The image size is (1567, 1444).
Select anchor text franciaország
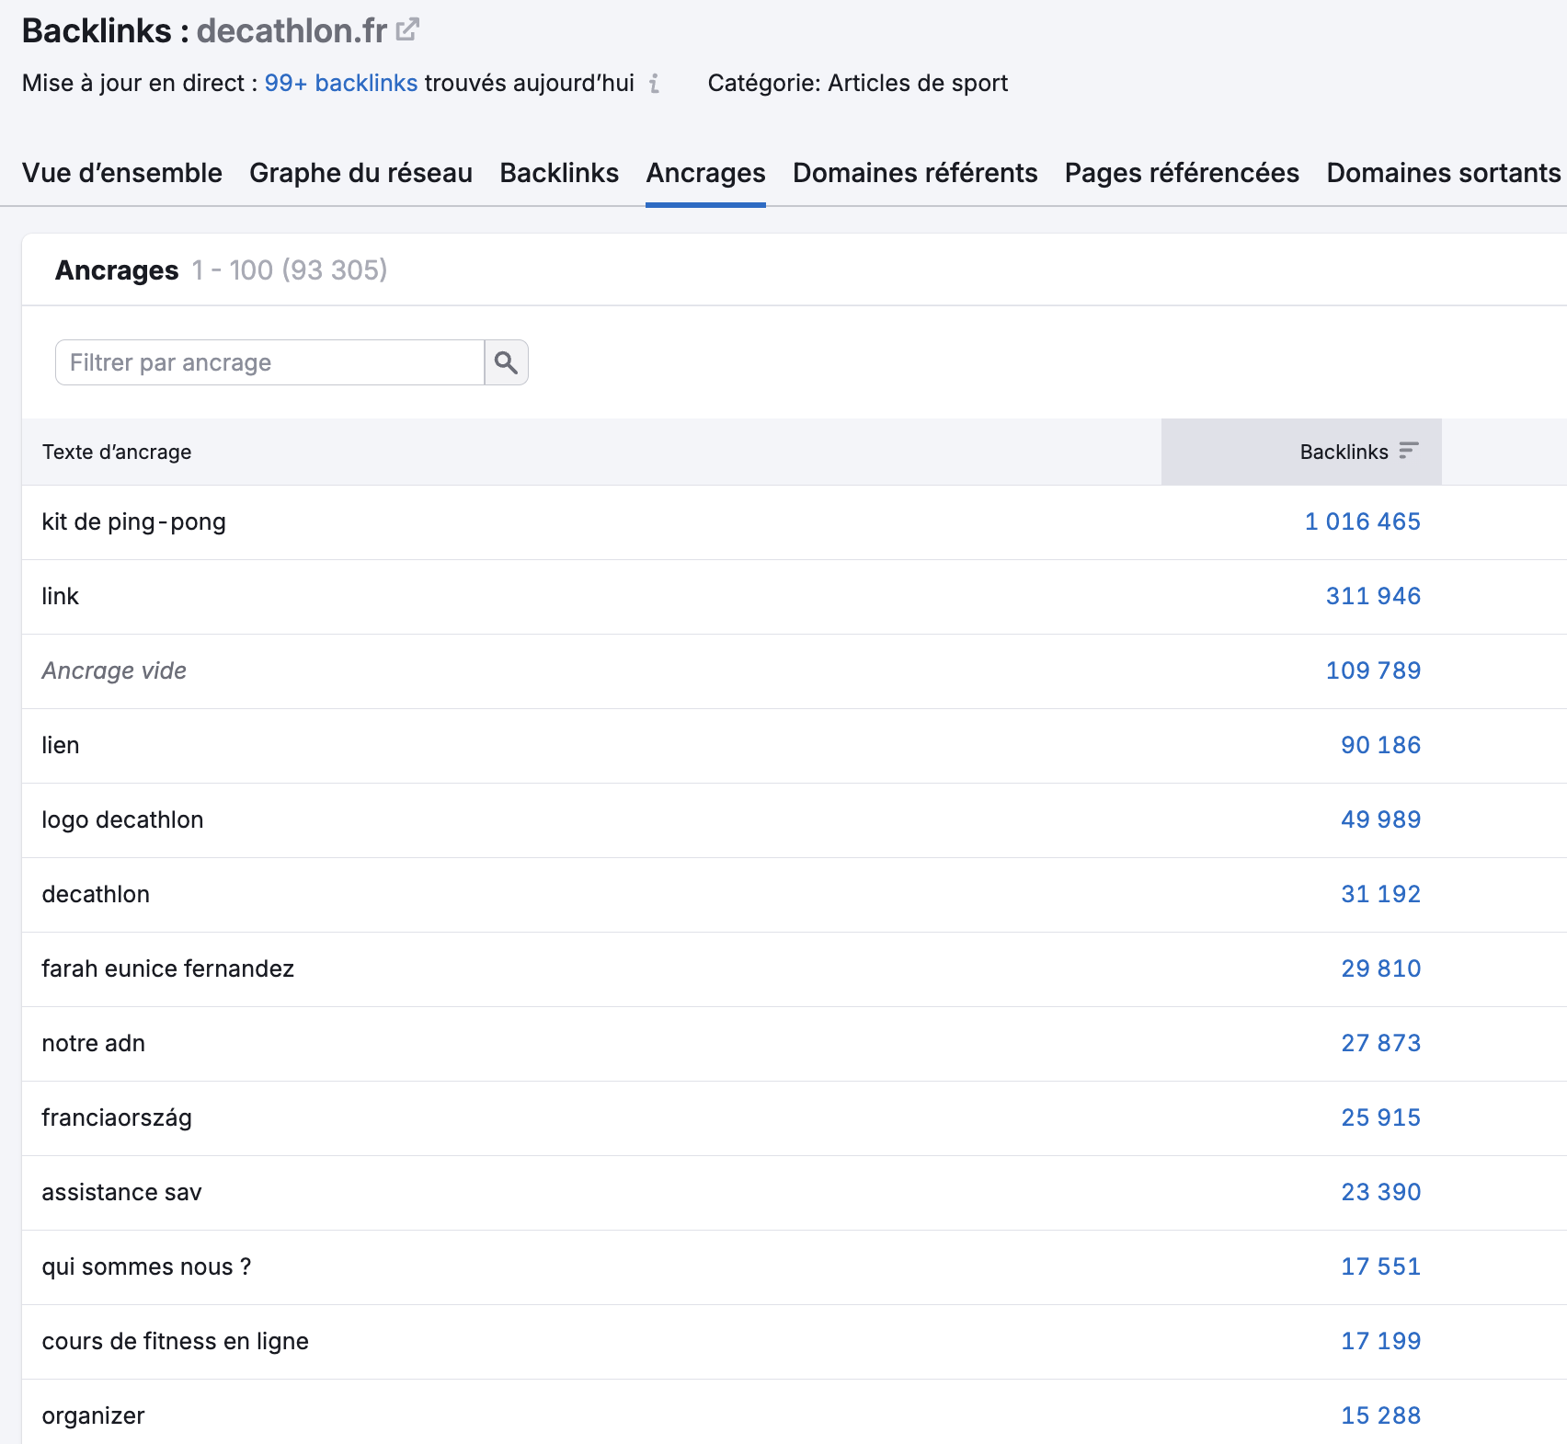pos(117,1117)
